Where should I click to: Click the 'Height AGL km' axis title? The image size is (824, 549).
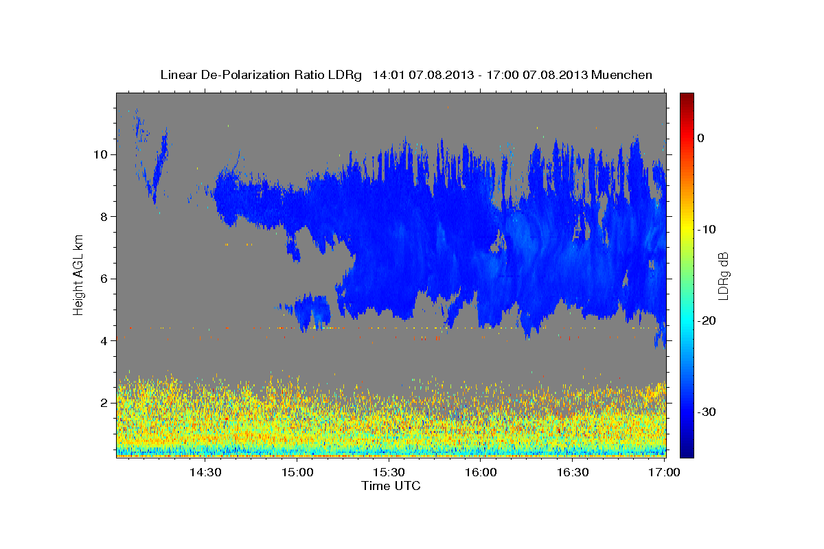pyautogui.click(x=79, y=274)
